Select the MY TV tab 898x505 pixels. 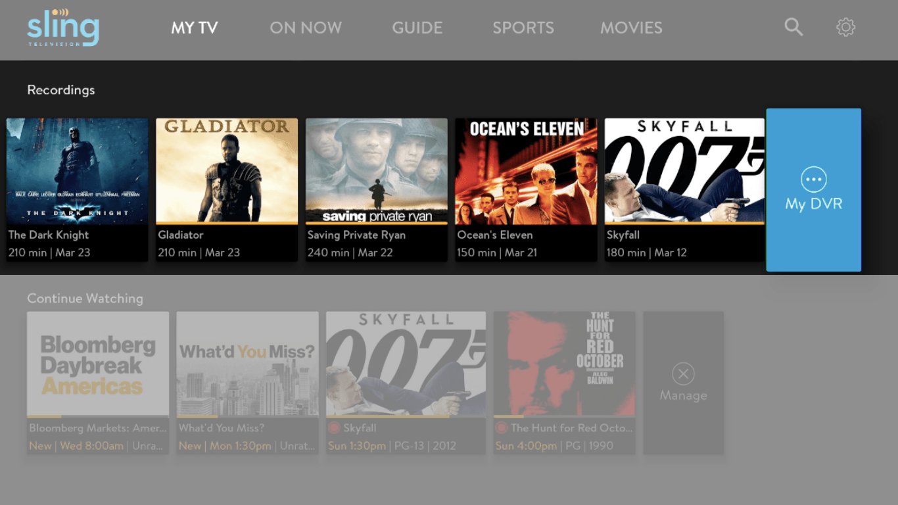[195, 28]
